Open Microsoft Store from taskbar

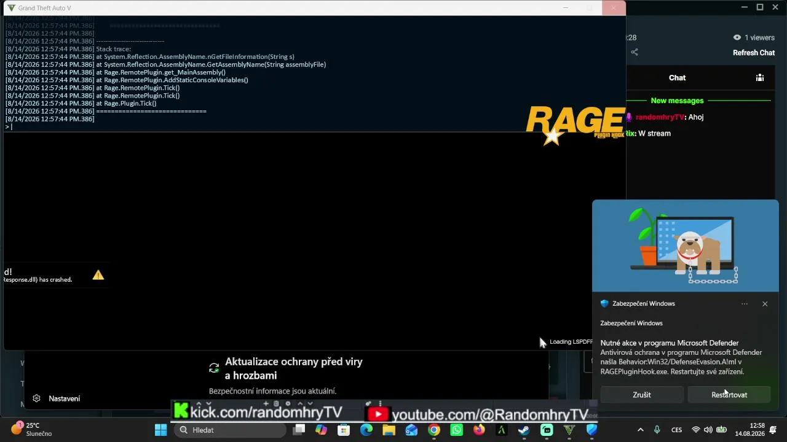click(x=344, y=430)
